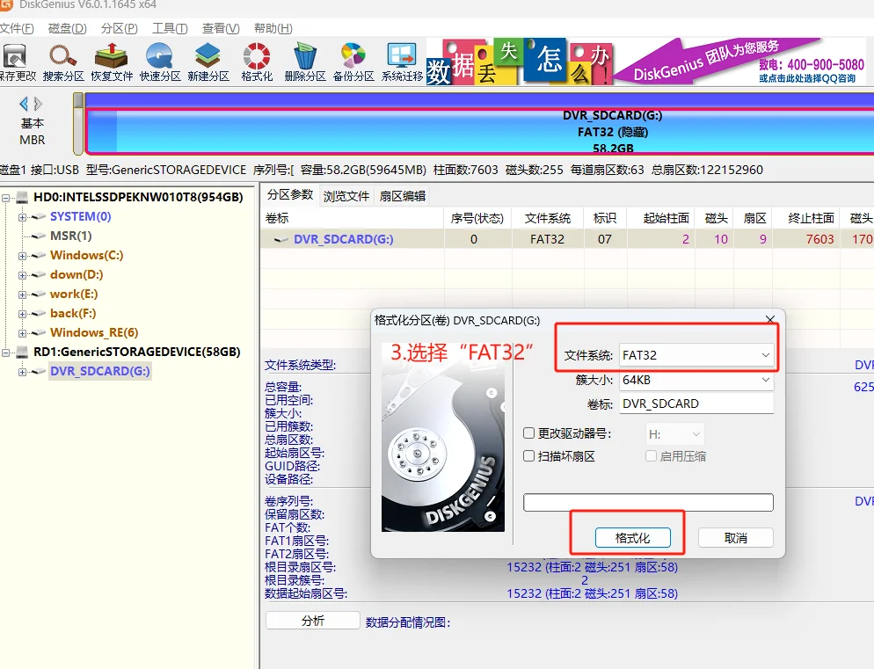Open the File (文件) menu
The height and width of the screenshot is (669, 874).
17,28
